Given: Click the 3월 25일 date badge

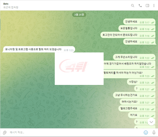Looking at the screenshot, I should click(79, 15).
